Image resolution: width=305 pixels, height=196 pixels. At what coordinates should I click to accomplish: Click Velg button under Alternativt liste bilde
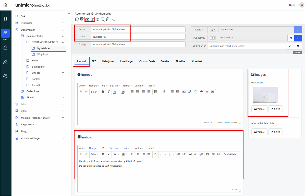point(259,132)
